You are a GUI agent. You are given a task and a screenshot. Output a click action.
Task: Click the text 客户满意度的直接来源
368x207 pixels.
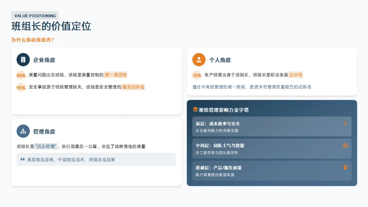point(215,175)
